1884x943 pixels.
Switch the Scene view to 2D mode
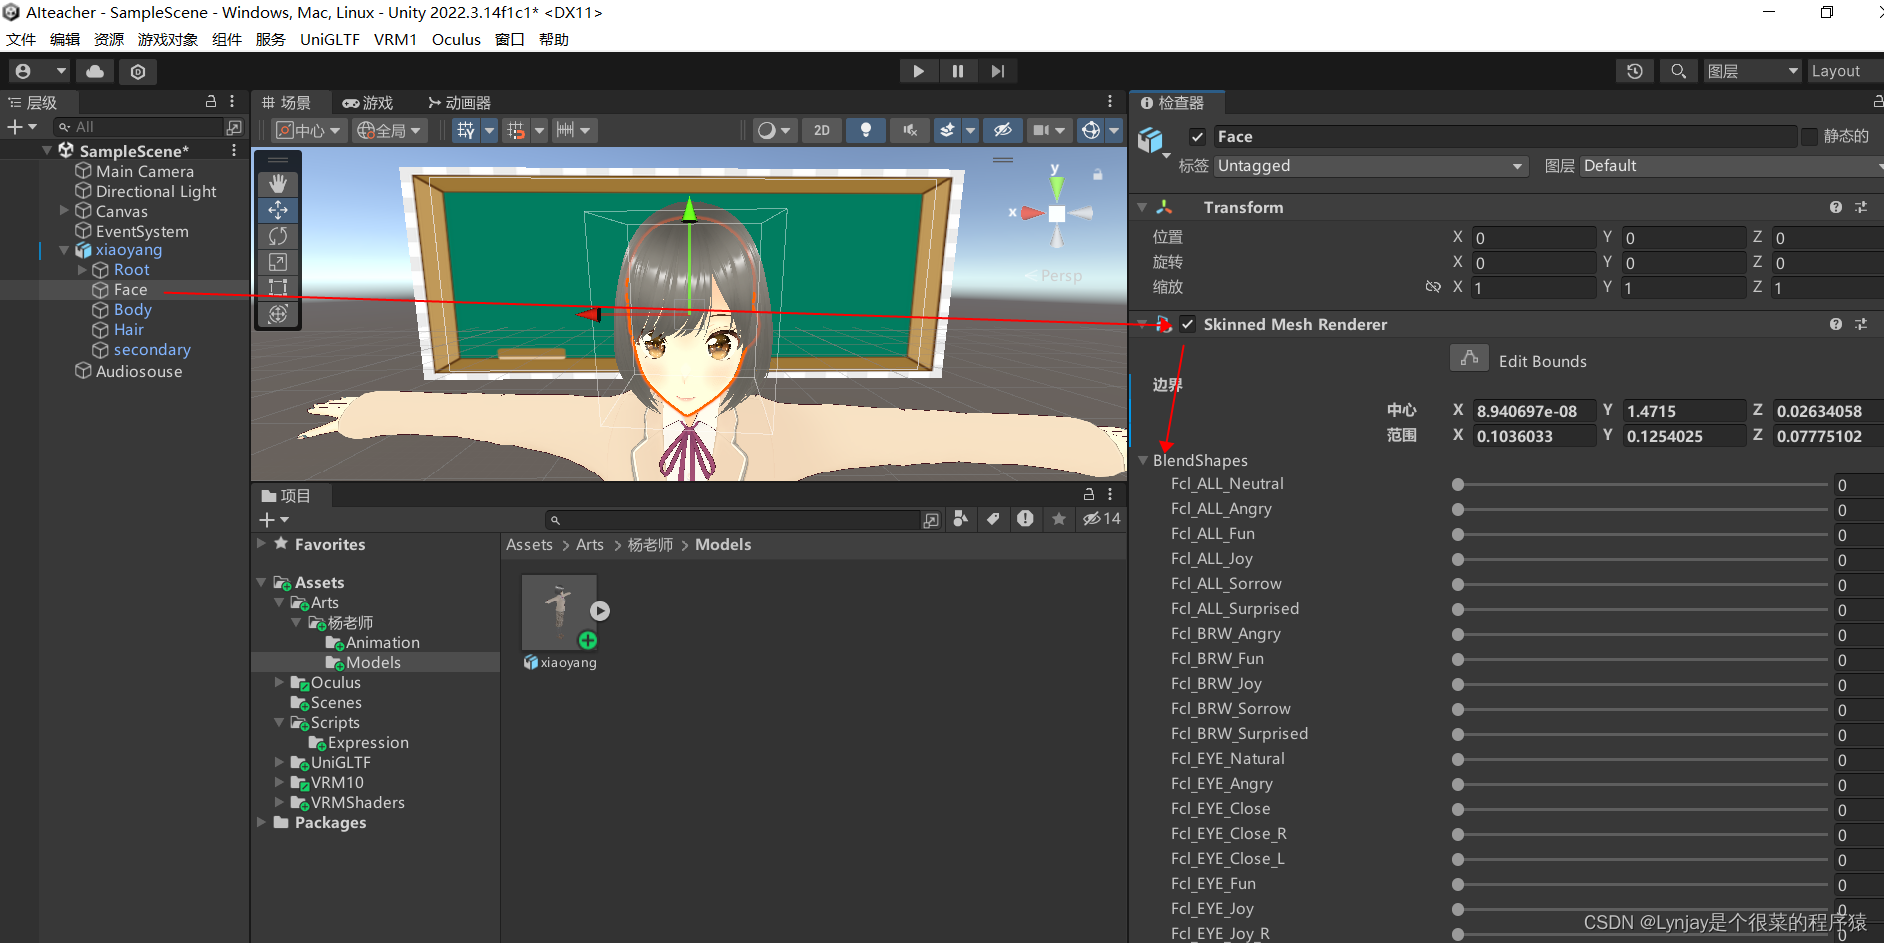click(821, 129)
